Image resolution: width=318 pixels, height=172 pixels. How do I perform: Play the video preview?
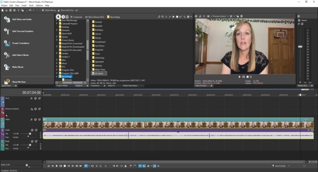click(x=239, y=77)
